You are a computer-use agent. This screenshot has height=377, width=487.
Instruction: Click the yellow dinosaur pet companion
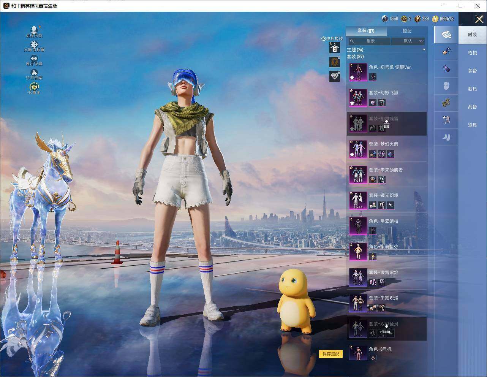[296, 301]
